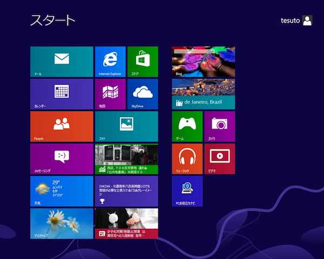Launch the Camera tile

[219, 126]
